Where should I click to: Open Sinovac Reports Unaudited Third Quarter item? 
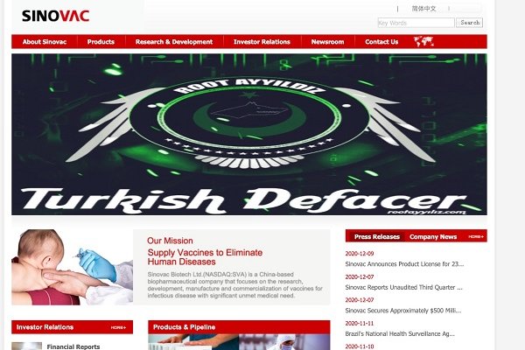[x=403, y=287]
